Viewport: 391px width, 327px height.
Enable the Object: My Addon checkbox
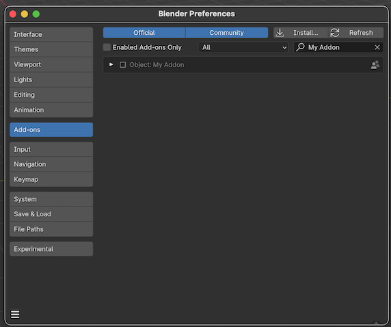click(122, 65)
